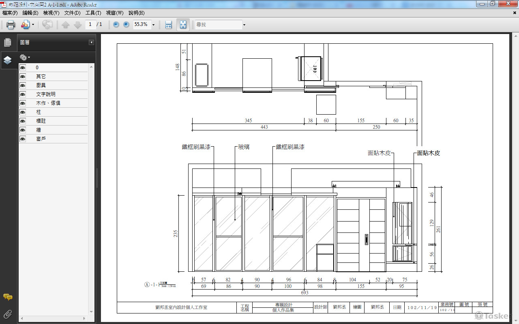
Task: Select the fit full page view icon
Action: [x=183, y=25]
